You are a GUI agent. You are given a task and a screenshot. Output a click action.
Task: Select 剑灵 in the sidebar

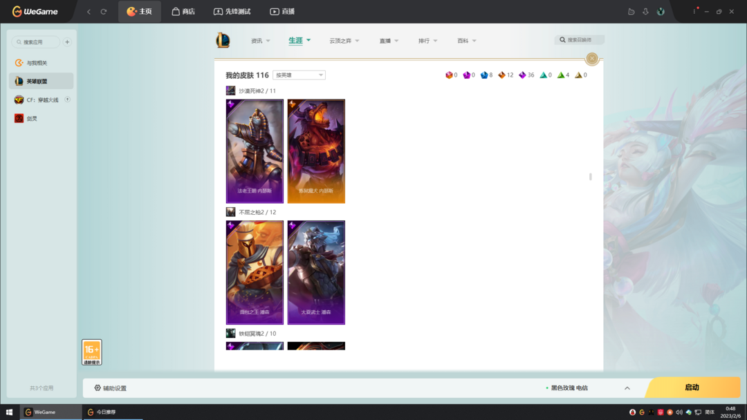(41, 118)
